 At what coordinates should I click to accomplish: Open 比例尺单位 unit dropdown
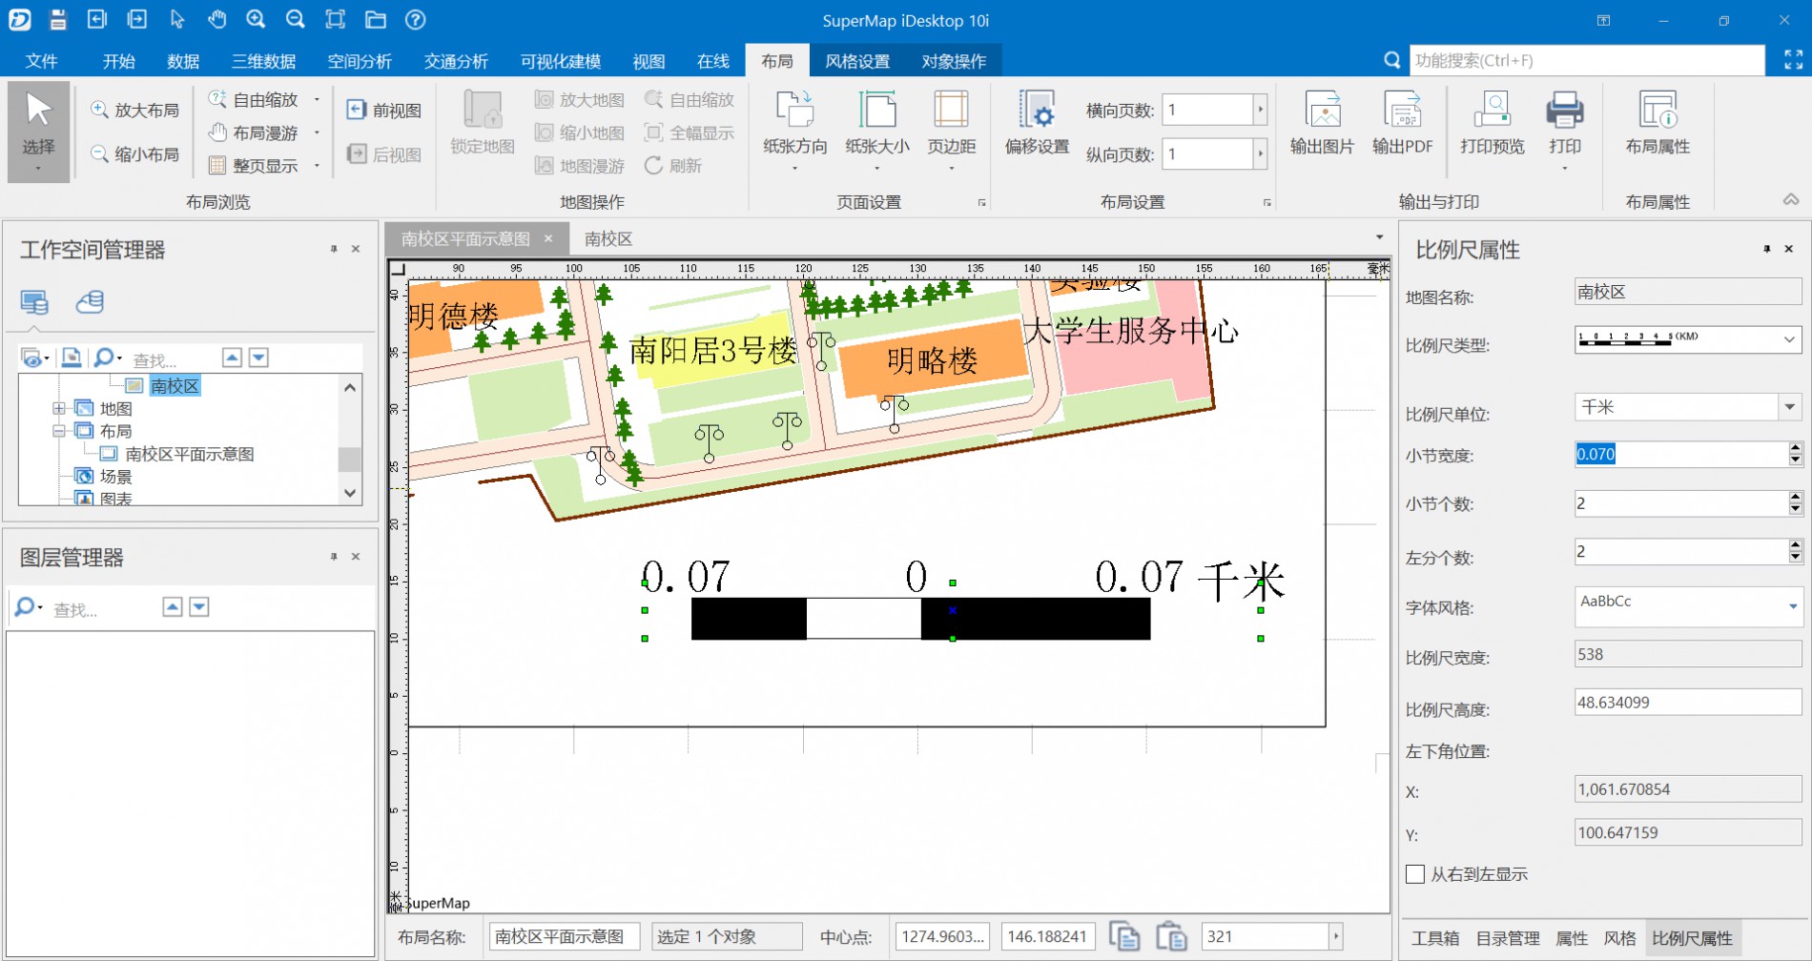tap(1790, 407)
